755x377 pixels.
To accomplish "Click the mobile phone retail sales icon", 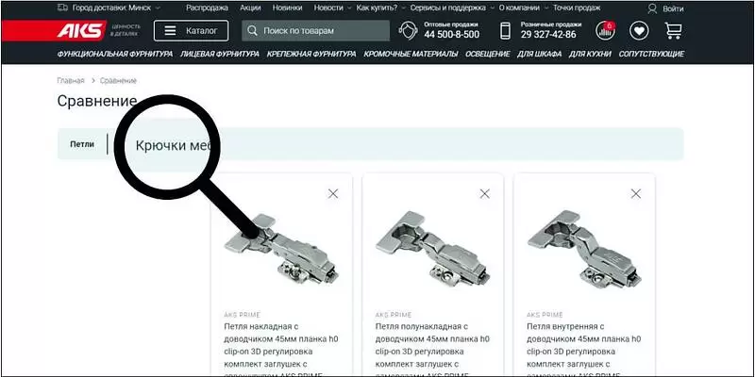I will click(x=505, y=31).
